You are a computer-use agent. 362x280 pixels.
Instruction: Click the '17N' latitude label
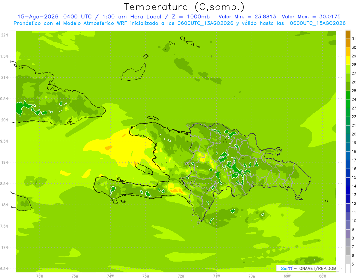[x=5, y=247]
